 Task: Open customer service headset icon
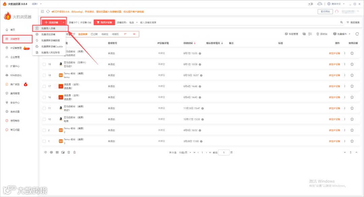320,4
